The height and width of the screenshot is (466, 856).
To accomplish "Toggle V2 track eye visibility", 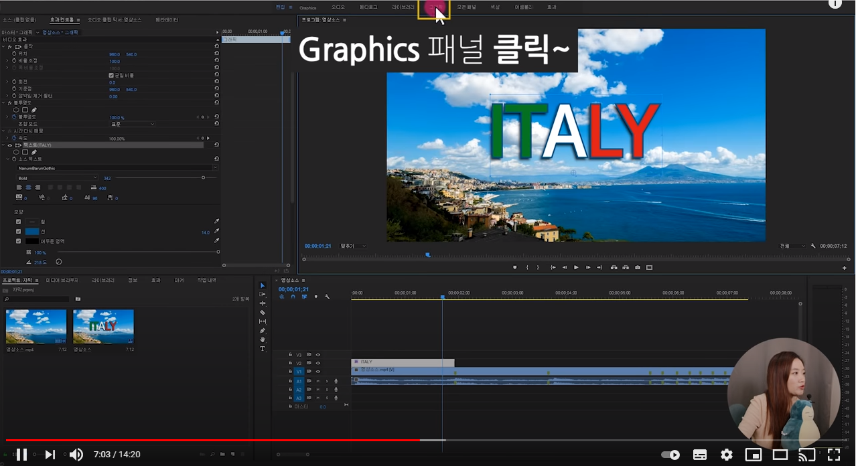I will coord(317,363).
